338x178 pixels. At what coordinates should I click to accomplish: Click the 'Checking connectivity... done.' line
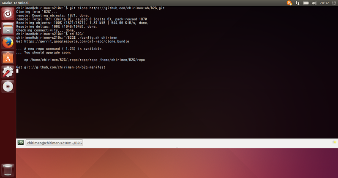click(46, 30)
